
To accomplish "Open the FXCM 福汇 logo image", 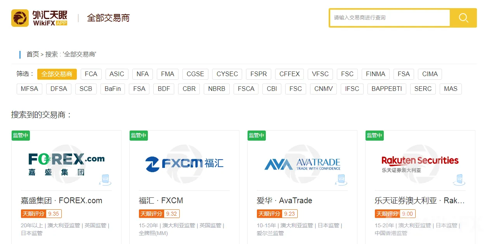I will click(184, 164).
